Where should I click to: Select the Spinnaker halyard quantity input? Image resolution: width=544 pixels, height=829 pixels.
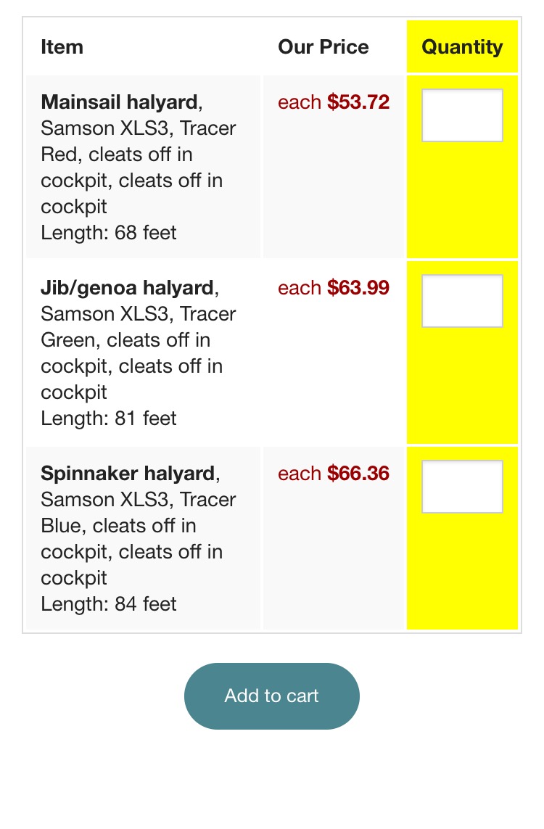(462, 487)
